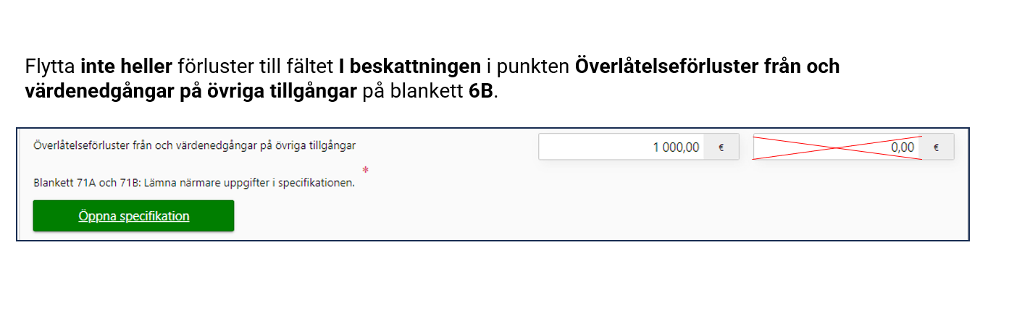Click the euro symbol beside 1 000,00
The image size is (1022, 326).
coord(721,147)
